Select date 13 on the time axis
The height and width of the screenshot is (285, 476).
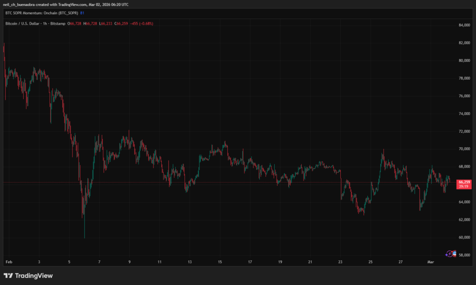coord(190,262)
